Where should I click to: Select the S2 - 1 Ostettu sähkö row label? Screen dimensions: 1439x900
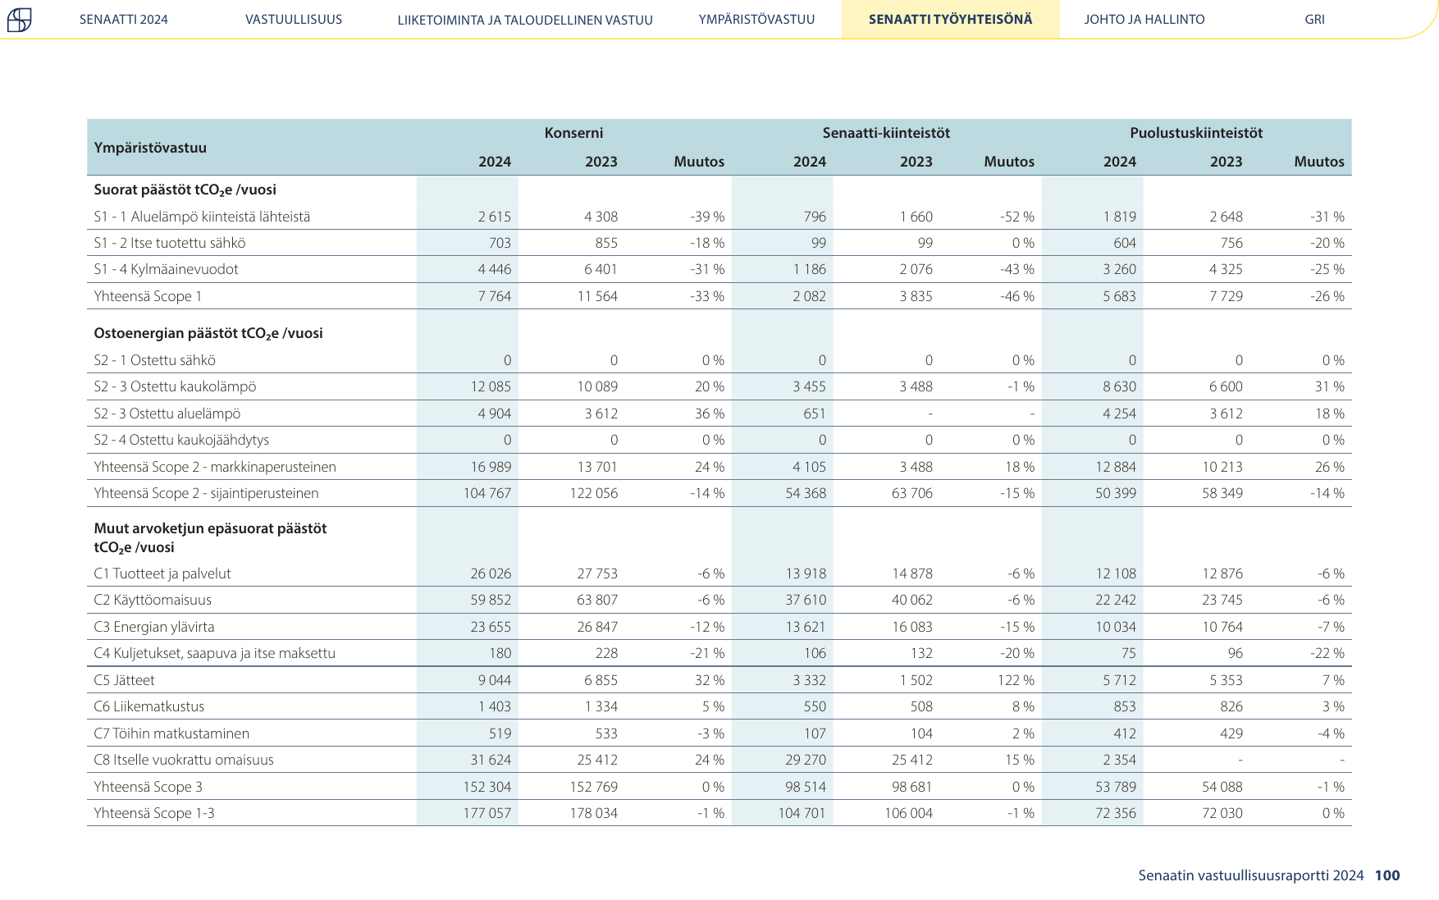coord(155,360)
